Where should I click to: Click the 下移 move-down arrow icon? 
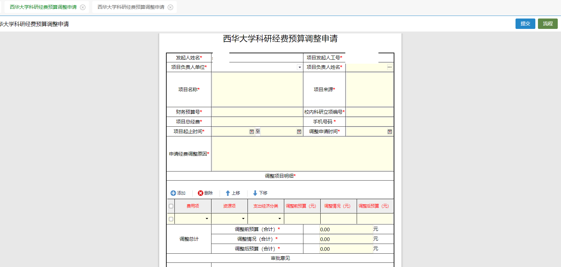(x=255, y=193)
